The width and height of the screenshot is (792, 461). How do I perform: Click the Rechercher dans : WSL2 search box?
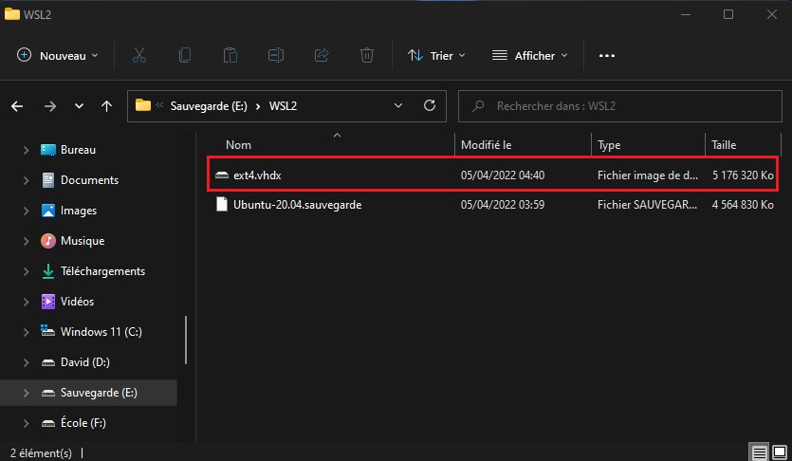pyautogui.click(x=619, y=106)
